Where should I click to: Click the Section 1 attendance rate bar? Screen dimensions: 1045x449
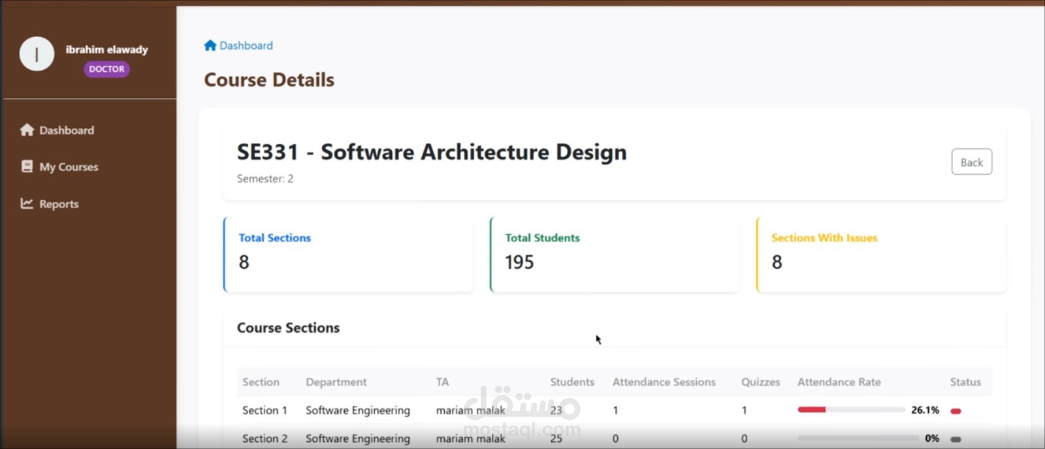pos(851,410)
